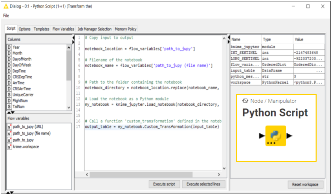Select the LONG_SENTINEL variable row

(x=278, y=58)
